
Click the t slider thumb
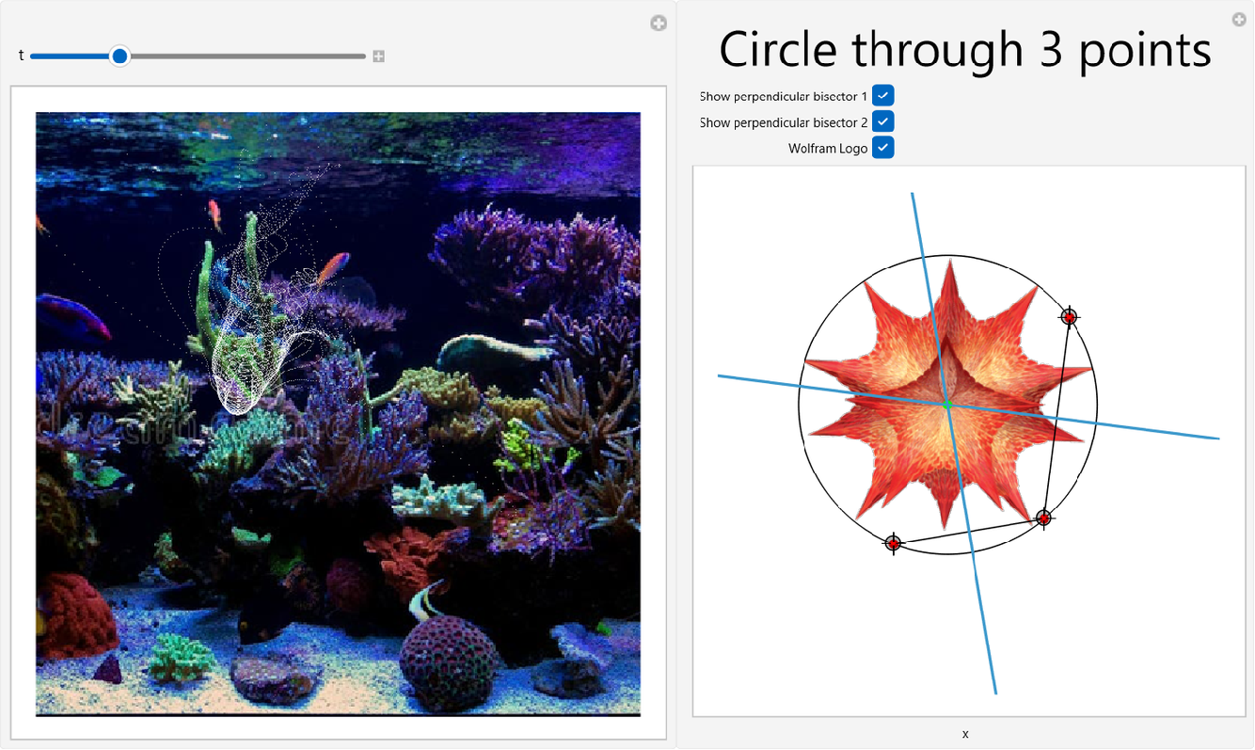[x=119, y=56]
